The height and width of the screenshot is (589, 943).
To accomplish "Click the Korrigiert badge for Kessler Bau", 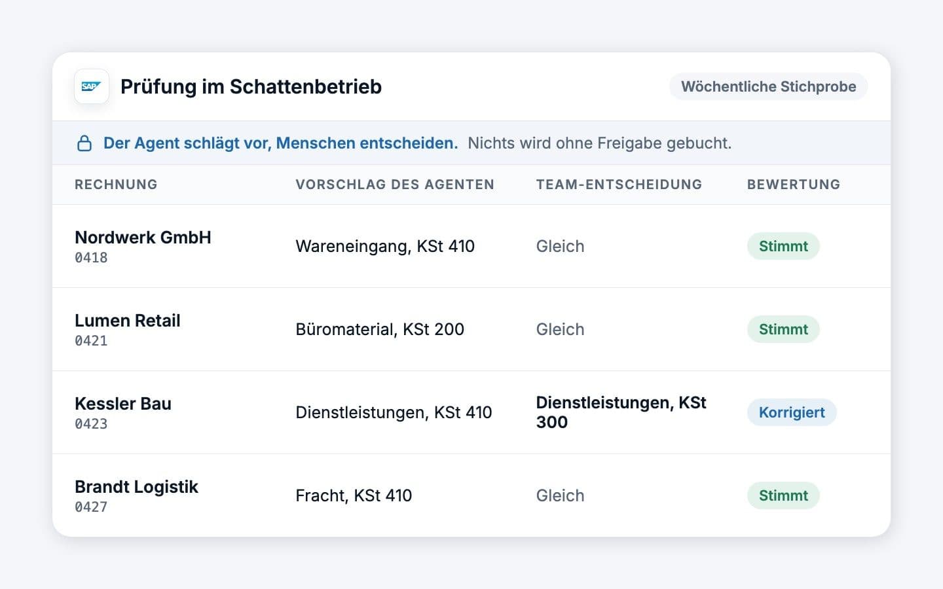I will (792, 412).
